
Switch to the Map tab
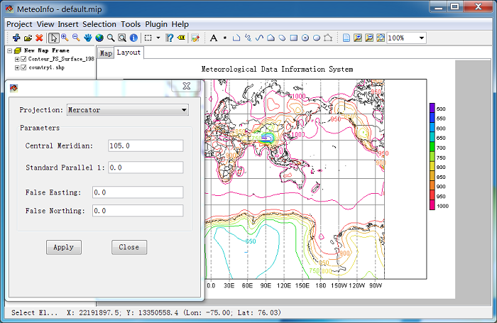pyautogui.click(x=106, y=53)
